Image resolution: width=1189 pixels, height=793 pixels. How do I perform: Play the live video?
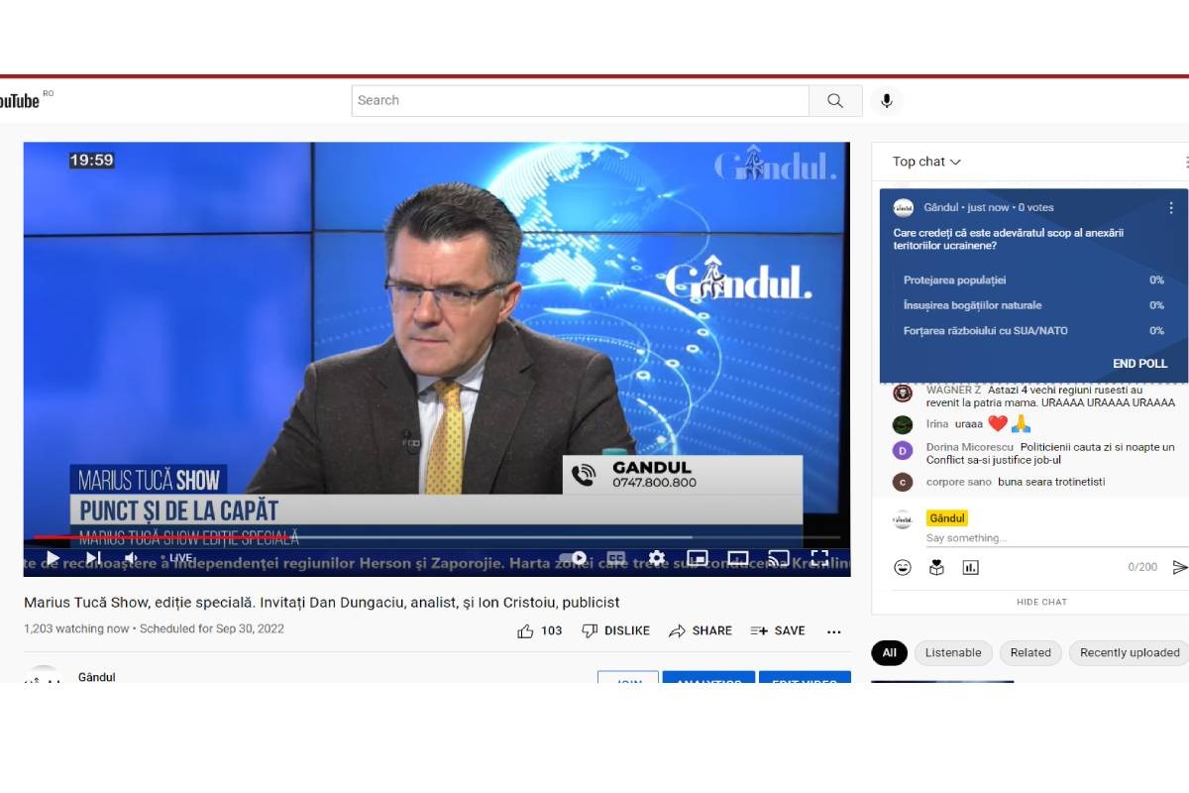[53, 558]
